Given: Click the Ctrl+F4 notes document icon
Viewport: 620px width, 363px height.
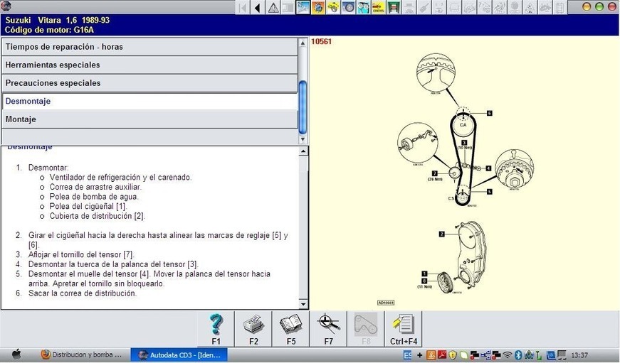Looking at the screenshot, I should pyautogui.click(x=403, y=328).
